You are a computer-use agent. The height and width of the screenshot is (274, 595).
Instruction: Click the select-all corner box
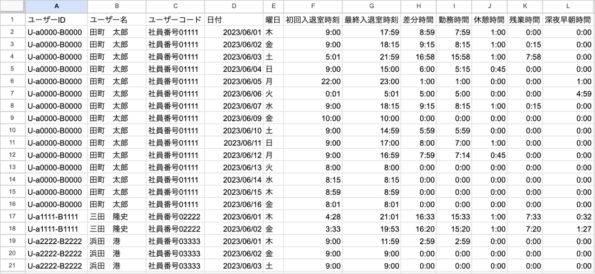point(12,6)
